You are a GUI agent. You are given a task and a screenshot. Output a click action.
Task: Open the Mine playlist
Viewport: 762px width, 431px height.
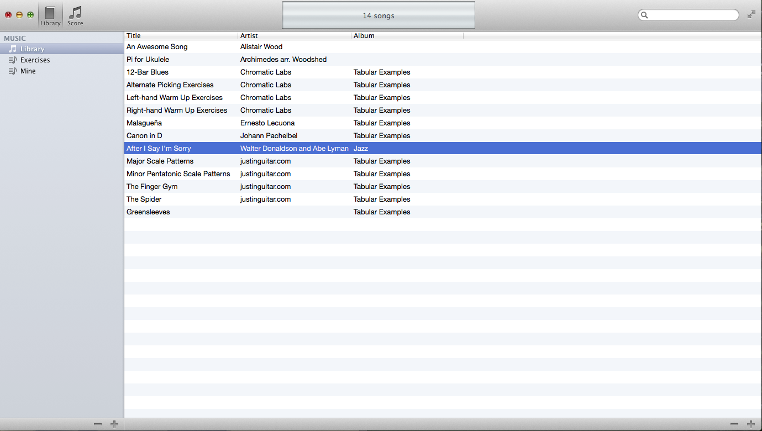[x=61, y=71]
